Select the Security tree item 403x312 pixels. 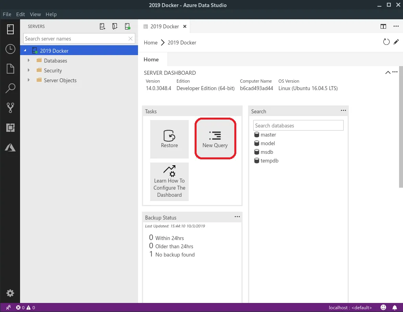coord(79,70)
